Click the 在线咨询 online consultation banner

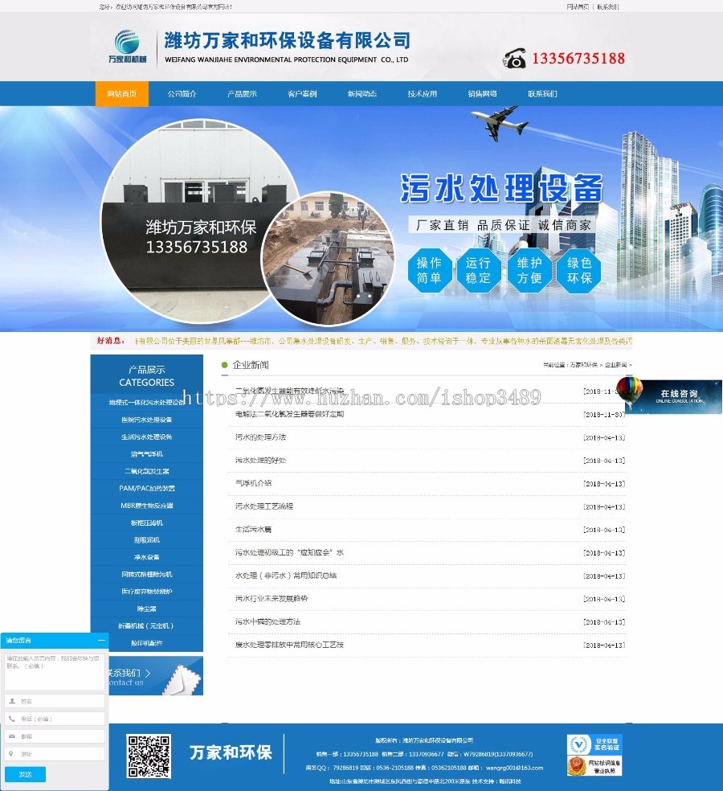pos(673,396)
